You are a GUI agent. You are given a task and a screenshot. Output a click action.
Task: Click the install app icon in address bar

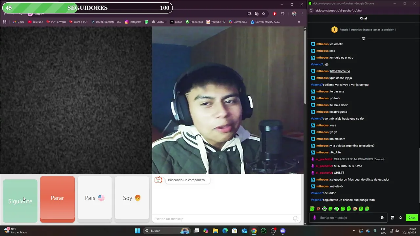pyautogui.click(x=250, y=14)
